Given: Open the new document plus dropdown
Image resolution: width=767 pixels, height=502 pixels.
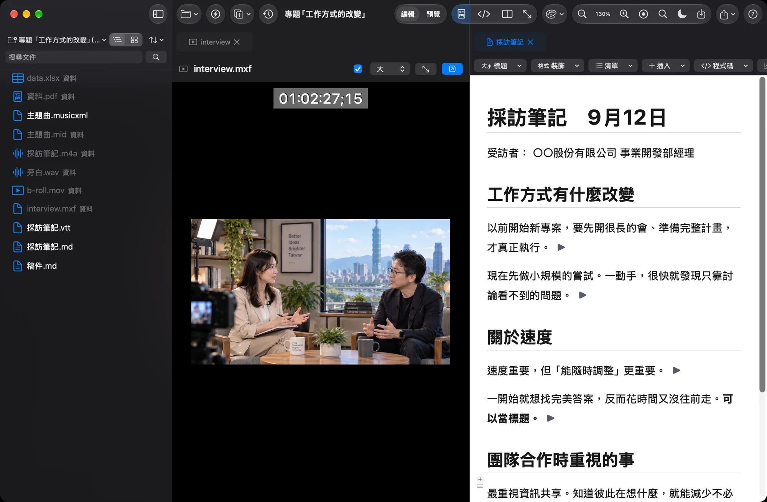Looking at the screenshot, I should [x=242, y=14].
